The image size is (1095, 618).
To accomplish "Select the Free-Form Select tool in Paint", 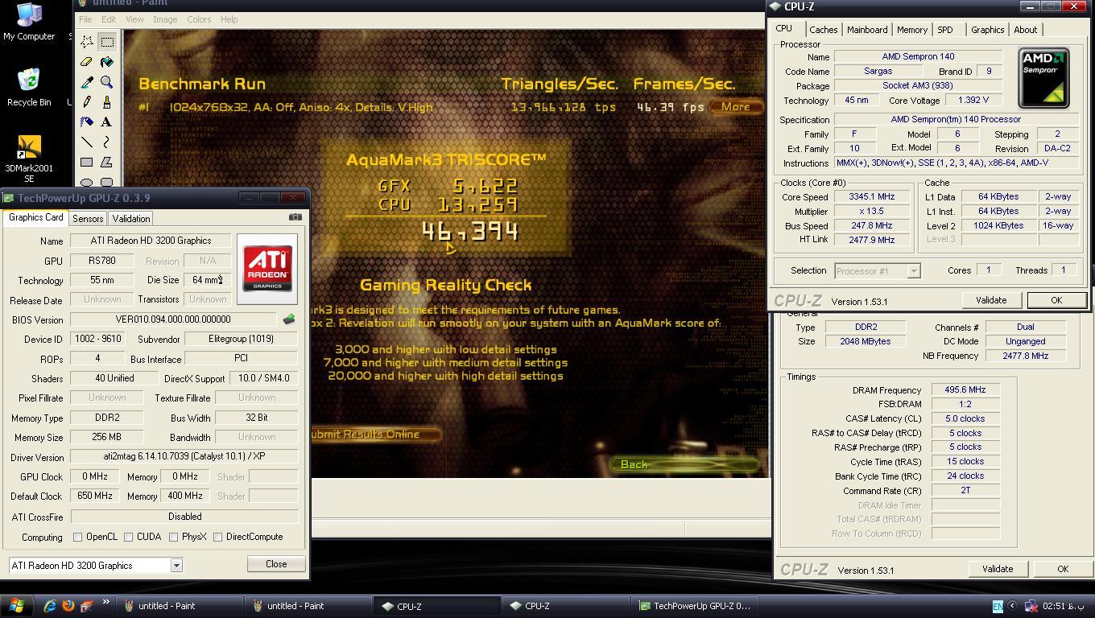I will coord(87,42).
